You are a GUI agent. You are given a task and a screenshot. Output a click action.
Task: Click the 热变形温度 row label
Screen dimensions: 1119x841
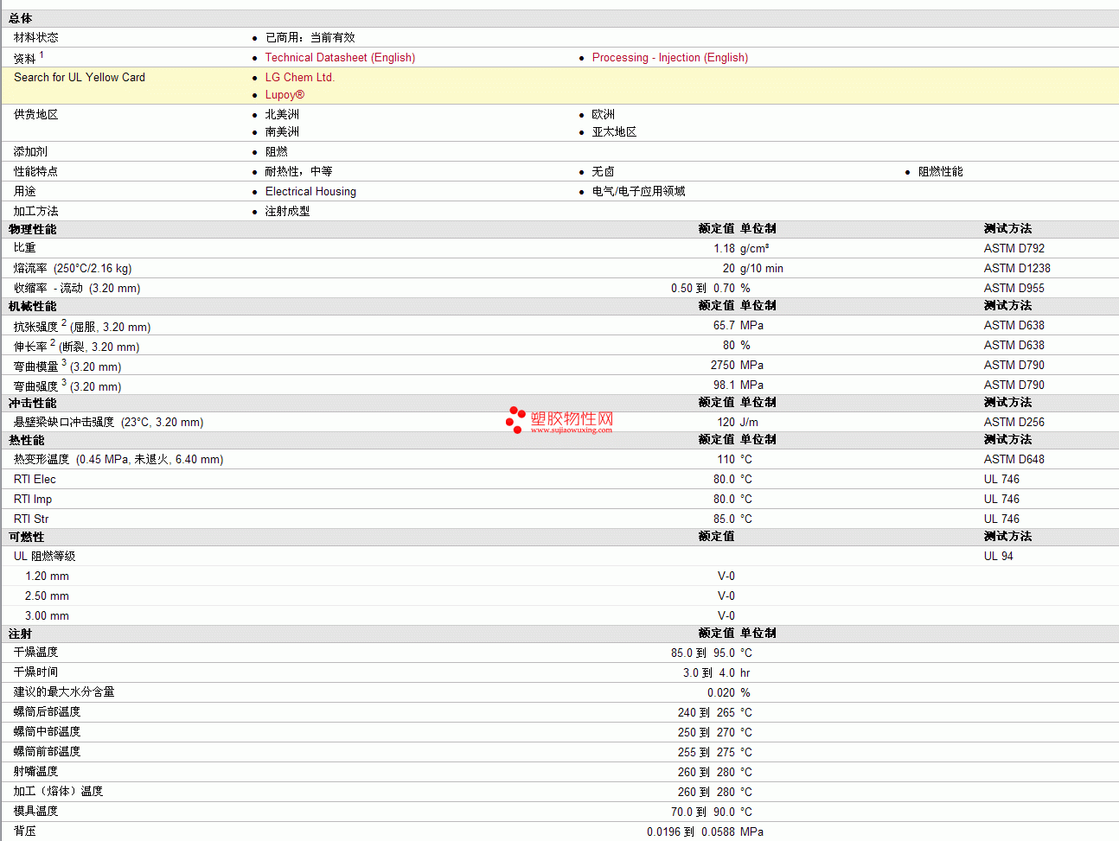tap(118, 460)
